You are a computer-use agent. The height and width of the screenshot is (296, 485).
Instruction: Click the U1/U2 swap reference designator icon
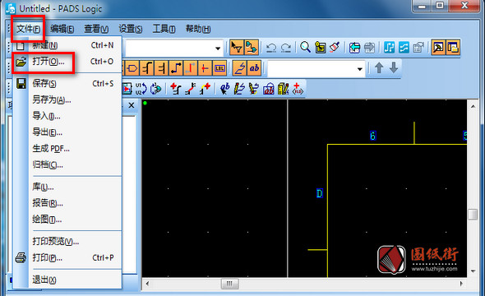[141, 89]
